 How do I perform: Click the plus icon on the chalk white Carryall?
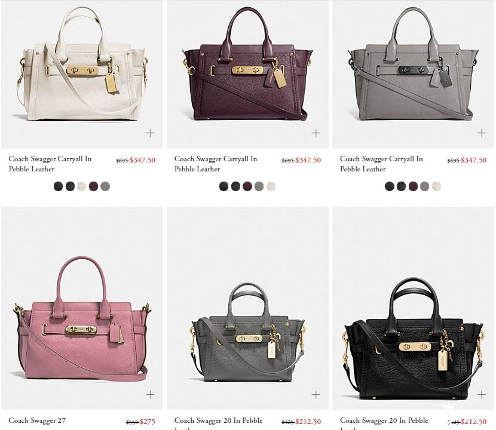tap(150, 133)
